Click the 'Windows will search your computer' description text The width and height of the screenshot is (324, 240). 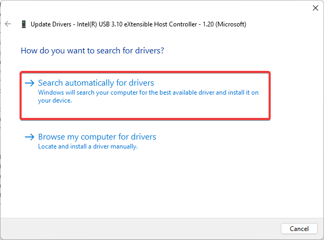coord(148,96)
